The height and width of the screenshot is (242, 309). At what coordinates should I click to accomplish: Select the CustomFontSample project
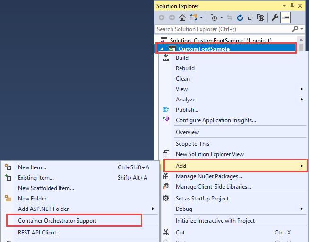tap(204, 49)
